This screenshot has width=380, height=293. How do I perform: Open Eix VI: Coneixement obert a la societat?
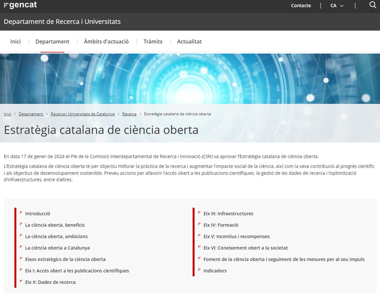pos(246,248)
